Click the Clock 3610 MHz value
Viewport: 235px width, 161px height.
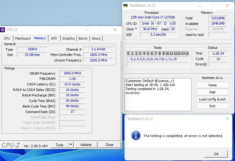click(x=150, y=29)
